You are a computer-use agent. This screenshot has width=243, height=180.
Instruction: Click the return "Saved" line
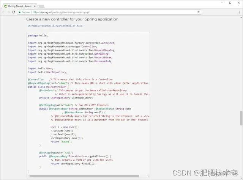click(61, 142)
